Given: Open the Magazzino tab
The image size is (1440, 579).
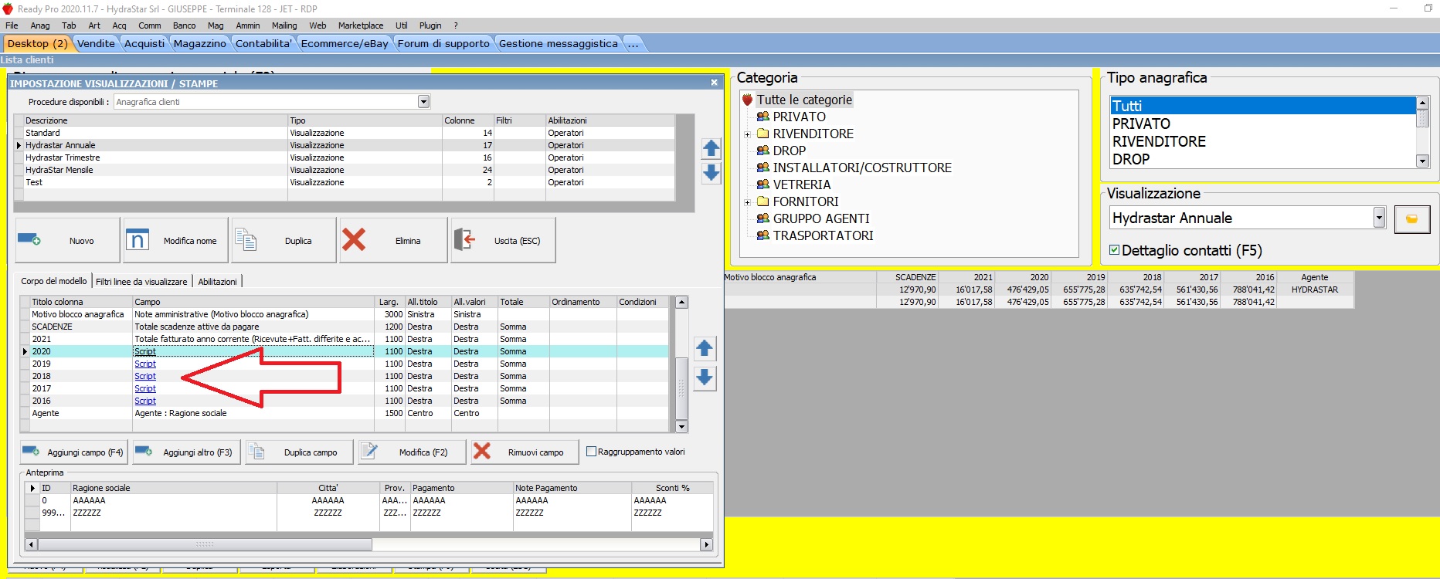Looking at the screenshot, I should [x=199, y=43].
